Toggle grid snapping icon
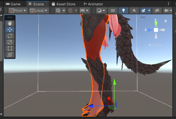176x119 pixels. coord(70,10)
